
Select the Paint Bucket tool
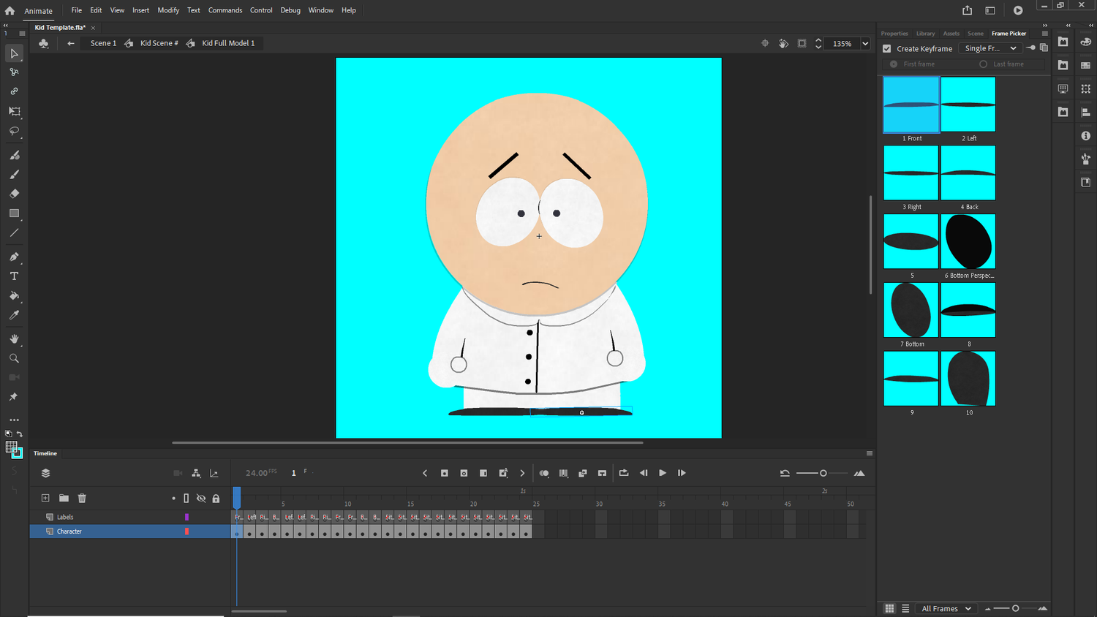coord(14,296)
